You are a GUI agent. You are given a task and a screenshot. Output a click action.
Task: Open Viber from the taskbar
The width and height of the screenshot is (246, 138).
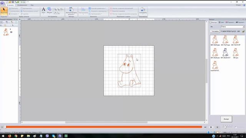coord(47,136)
